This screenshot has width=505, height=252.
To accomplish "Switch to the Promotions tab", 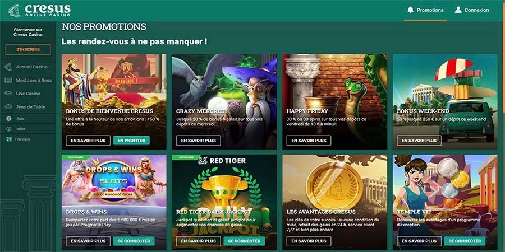I will point(425,10).
